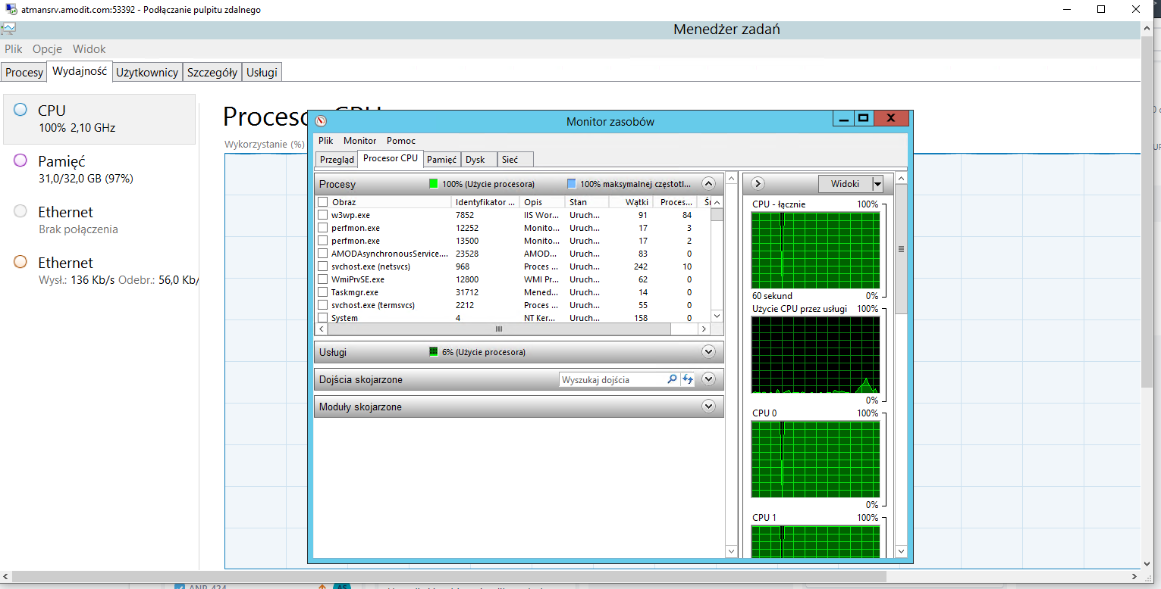Viewport: 1161px width, 589px height.
Task: Check the perfmon.exe 13500 checkbox
Action: [323, 241]
